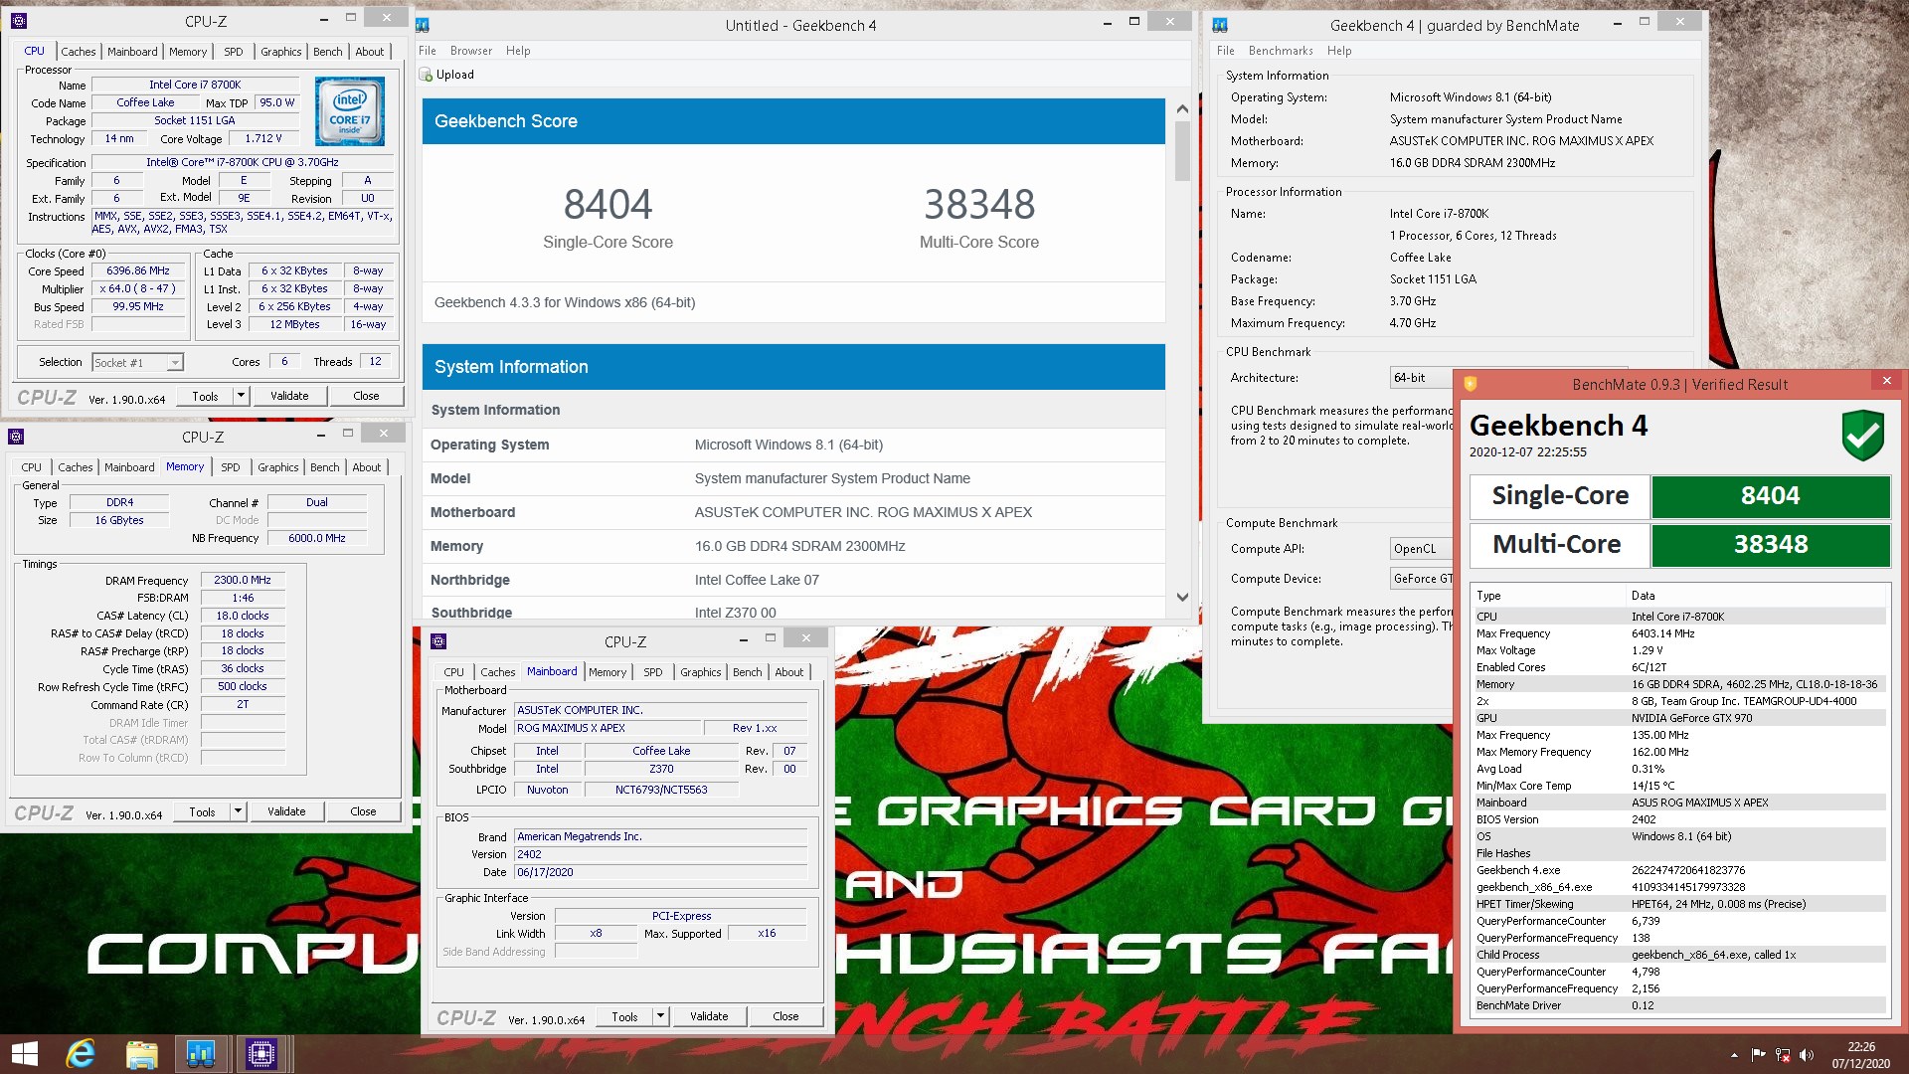The height and width of the screenshot is (1074, 1909).
Task: Click the Single-Core 8404 green score box
Action: tap(1770, 496)
